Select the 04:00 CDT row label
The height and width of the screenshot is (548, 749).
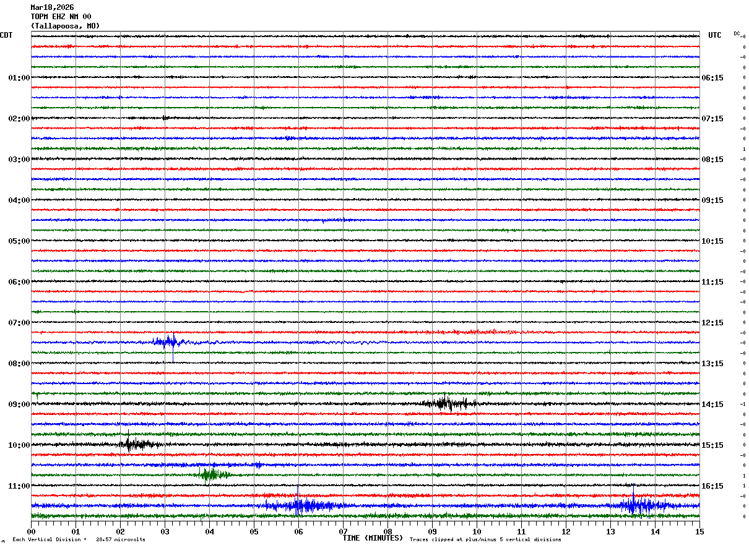pos(19,200)
